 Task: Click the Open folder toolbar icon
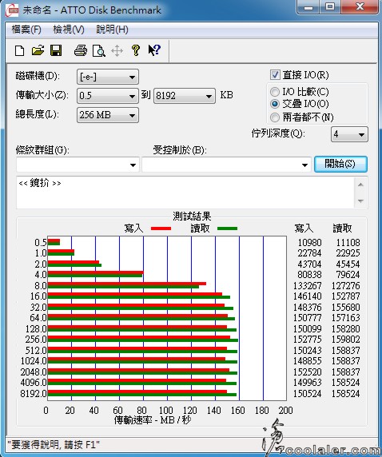pyautogui.click(x=38, y=50)
